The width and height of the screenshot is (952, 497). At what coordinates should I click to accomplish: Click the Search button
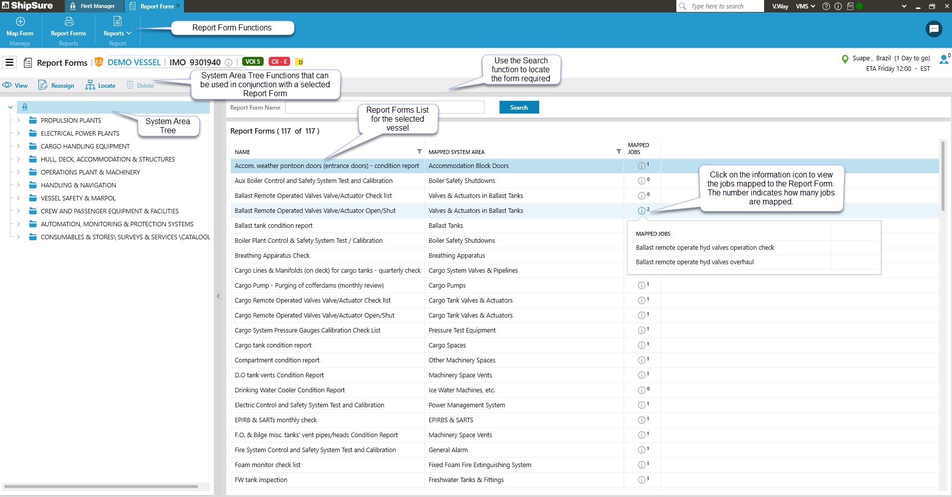(519, 107)
